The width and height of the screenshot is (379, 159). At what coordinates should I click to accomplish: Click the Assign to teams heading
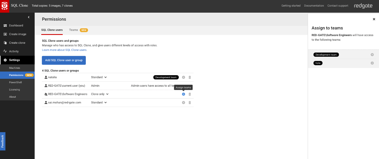point(327,28)
